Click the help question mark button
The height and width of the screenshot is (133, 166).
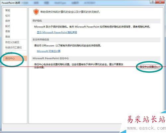[x=152, y=2]
